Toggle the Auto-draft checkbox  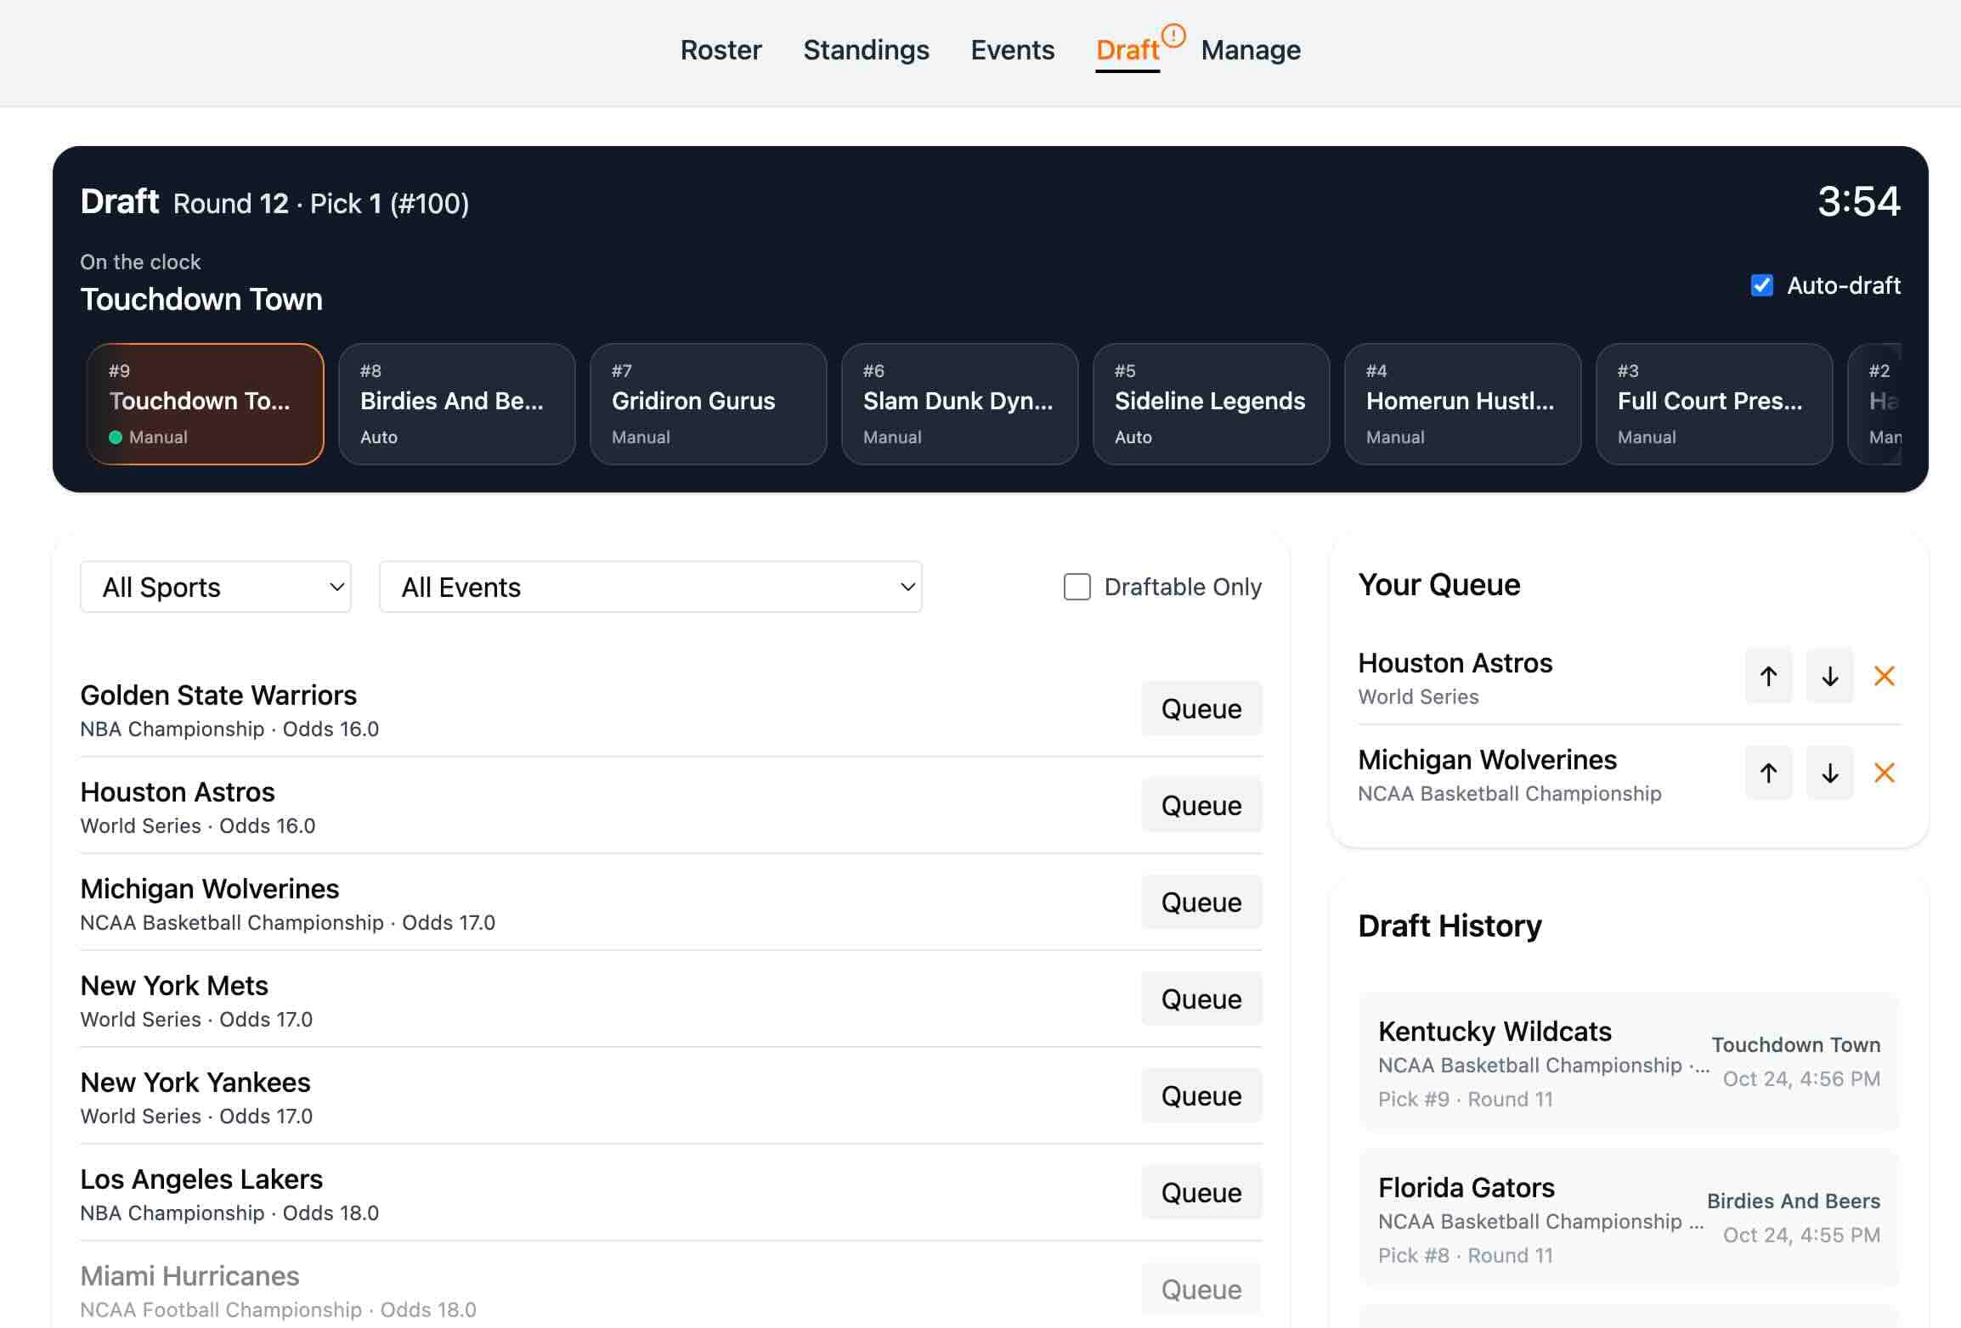[1761, 285]
